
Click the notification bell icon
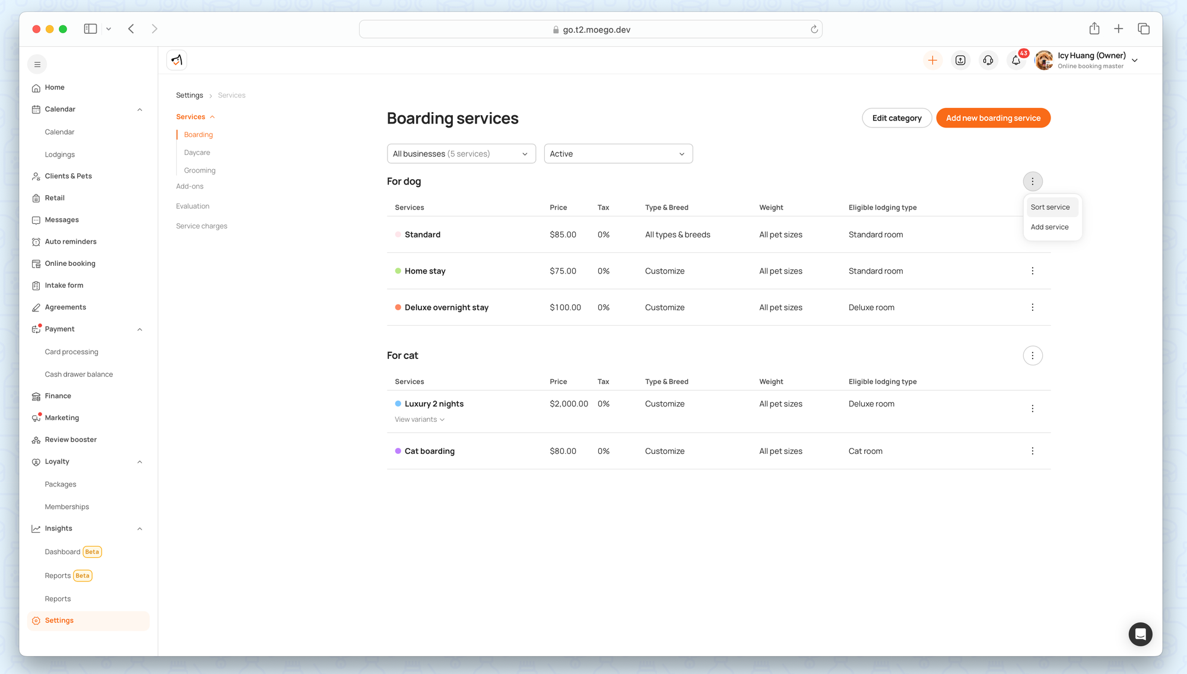coord(1016,61)
